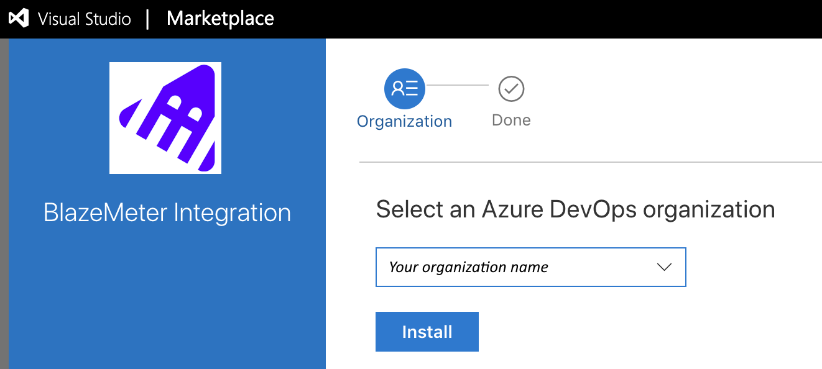Go to the Marketplace home link
This screenshot has height=369, width=822.
click(220, 19)
